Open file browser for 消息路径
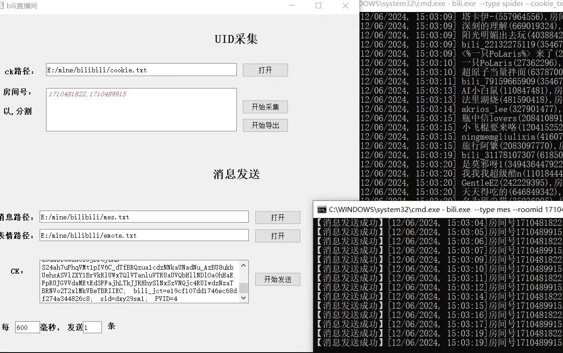 coord(278,218)
